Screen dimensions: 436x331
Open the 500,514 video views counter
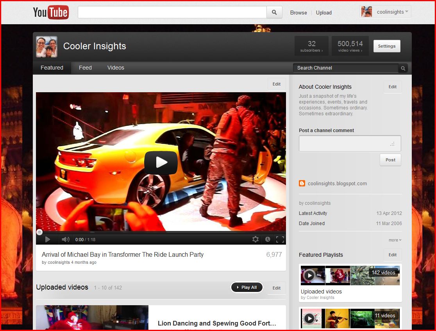pos(350,46)
